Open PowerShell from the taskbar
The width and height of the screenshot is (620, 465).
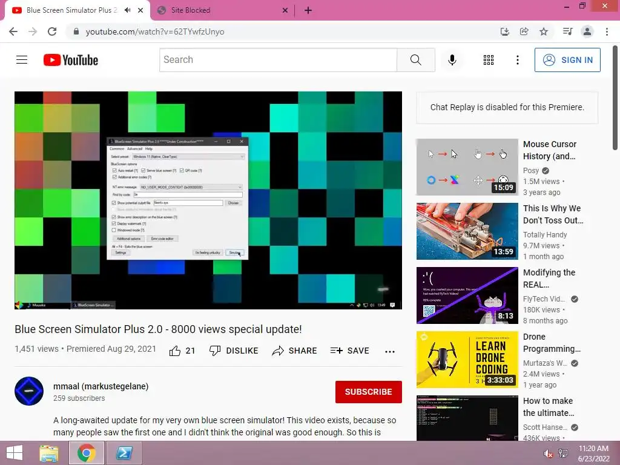click(x=124, y=453)
